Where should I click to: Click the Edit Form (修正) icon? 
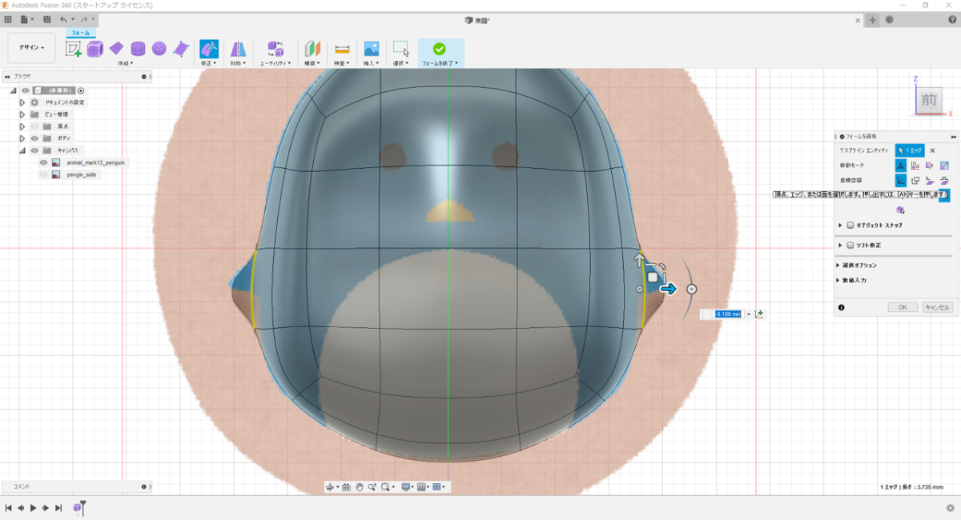[x=209, y=49]
